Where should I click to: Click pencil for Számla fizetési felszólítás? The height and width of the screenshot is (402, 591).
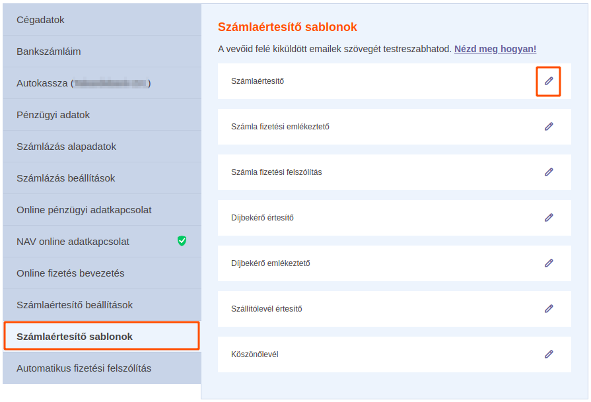coord(549,172)
